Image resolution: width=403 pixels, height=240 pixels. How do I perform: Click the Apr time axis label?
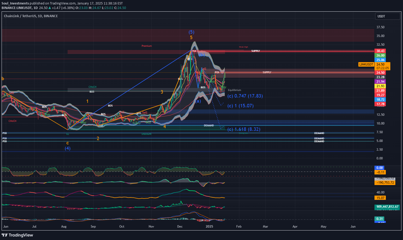click(295, 227)
